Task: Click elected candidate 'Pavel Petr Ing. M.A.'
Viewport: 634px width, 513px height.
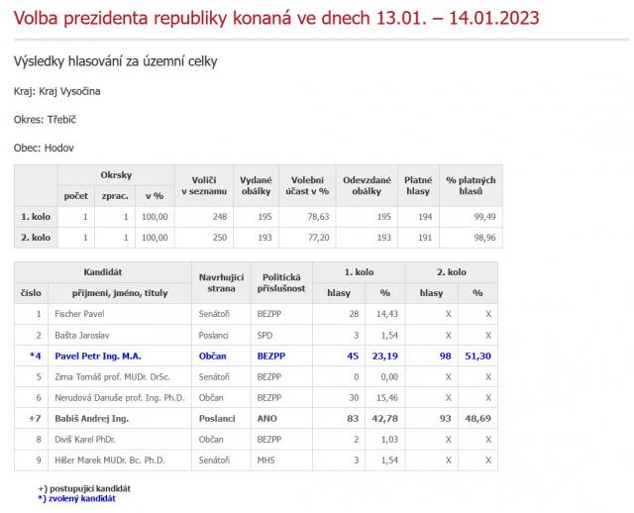Action: (96, 357)
